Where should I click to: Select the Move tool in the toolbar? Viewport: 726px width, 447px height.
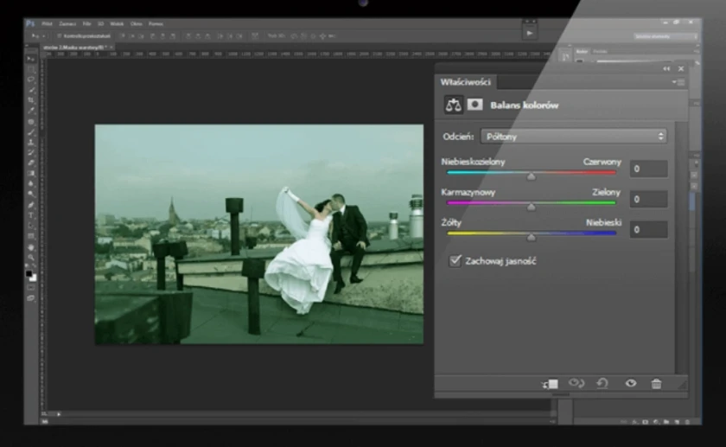tap(31, 58)
